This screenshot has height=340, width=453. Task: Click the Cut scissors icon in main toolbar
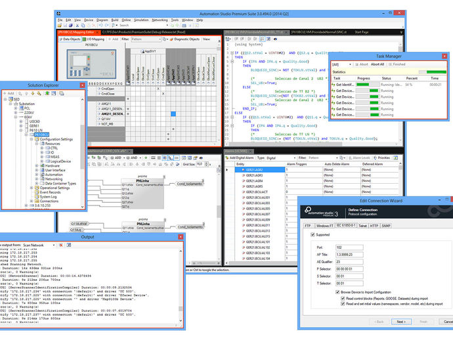[x=77, y=26]
